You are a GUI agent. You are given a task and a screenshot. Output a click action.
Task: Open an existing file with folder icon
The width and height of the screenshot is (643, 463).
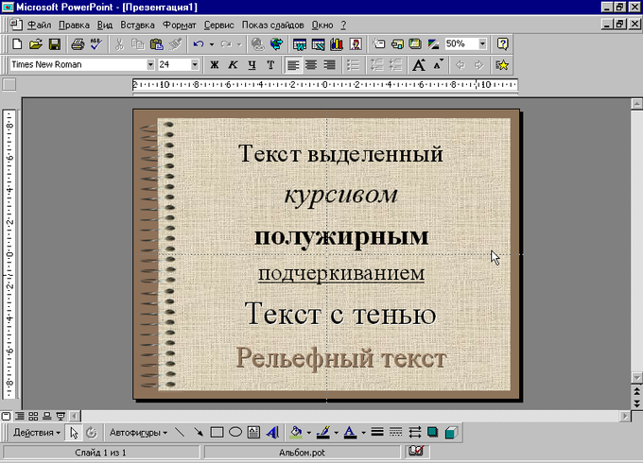35,44
